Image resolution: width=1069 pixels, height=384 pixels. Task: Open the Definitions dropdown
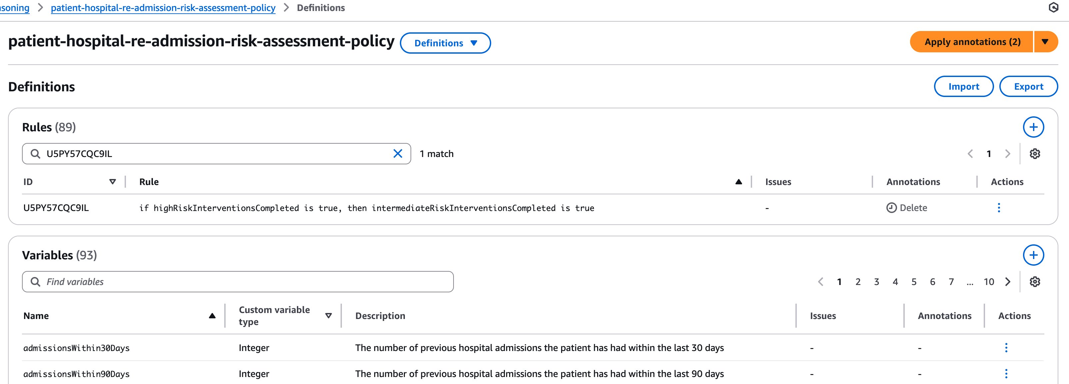coord(445,43)
